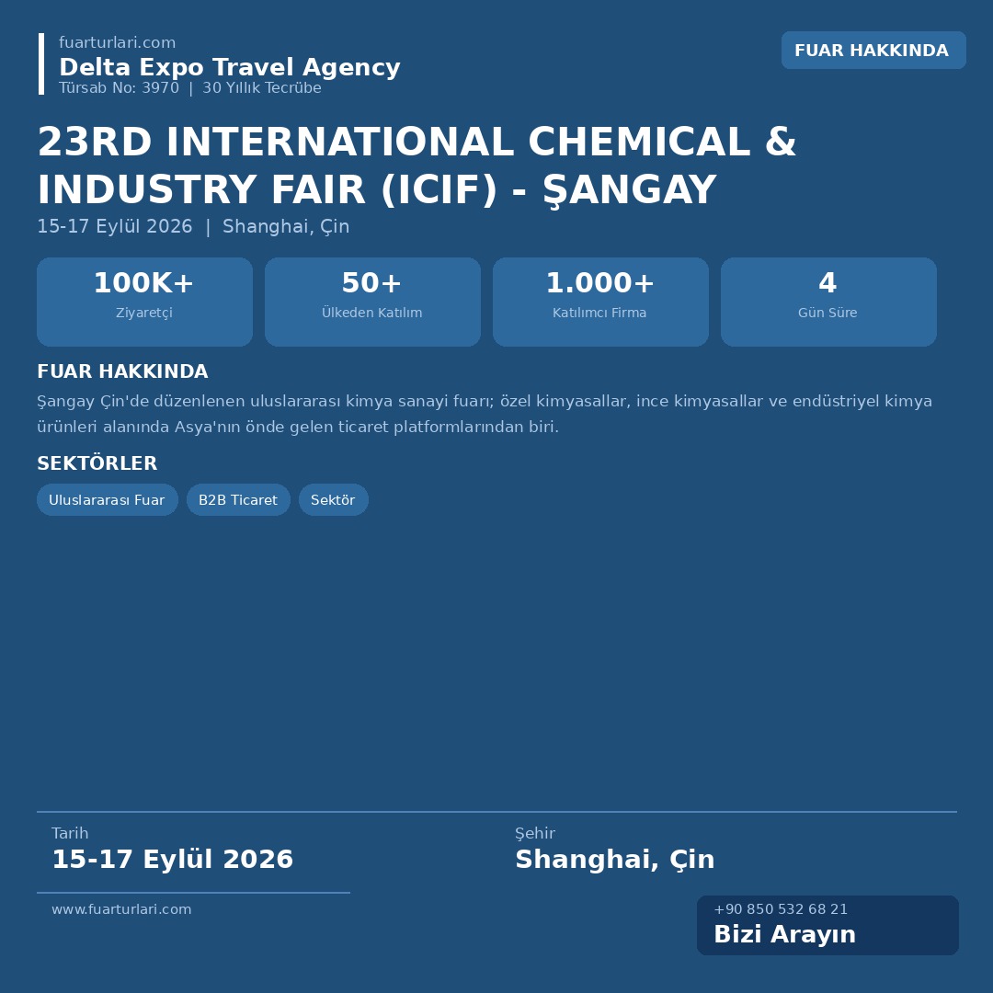Open the www.fuarturlari.com footer link

click(x=121, y=909)
